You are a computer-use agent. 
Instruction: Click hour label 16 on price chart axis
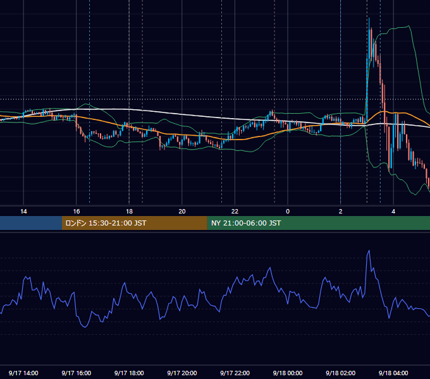click(77, 212)
